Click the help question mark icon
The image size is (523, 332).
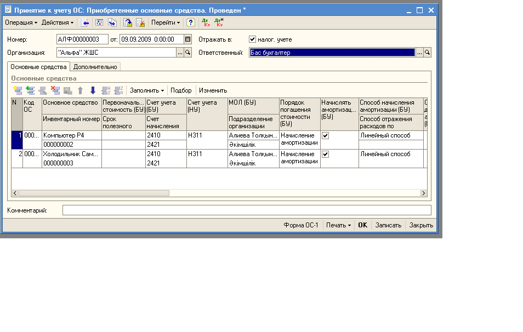[x=190, y=22]
